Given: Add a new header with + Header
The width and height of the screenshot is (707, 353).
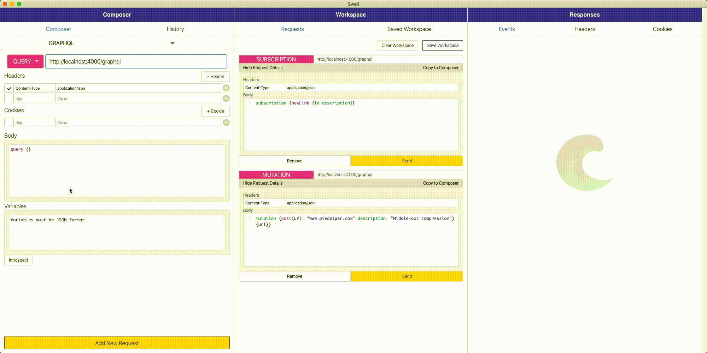Looking at the screenshot, I should coord(215,77).
